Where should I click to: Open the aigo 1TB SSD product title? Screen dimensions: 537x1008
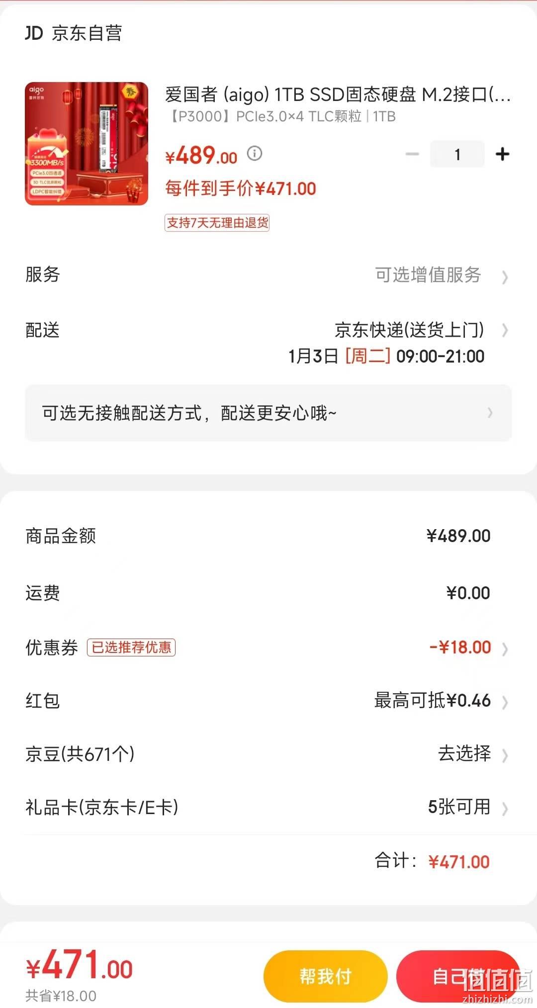click(338, 94)
